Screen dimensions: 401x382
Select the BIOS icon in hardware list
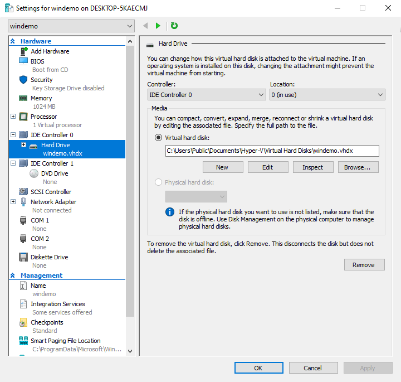[23, 61]
